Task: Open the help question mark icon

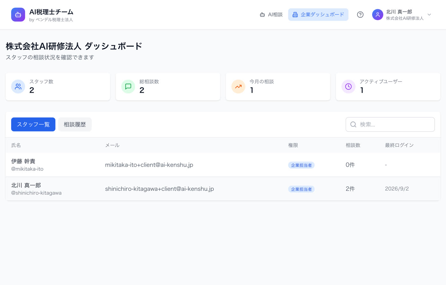Action: [360, 15]
